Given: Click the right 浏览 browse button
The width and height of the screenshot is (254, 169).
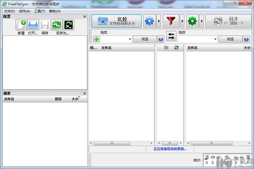Looking at the screenshot, I should click(230, 39).
